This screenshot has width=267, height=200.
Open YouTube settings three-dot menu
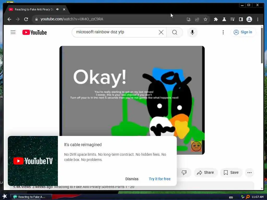tap(223, 32)
